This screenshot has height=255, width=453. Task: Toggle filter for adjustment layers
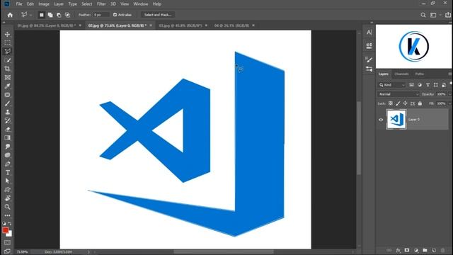(420, 85)
